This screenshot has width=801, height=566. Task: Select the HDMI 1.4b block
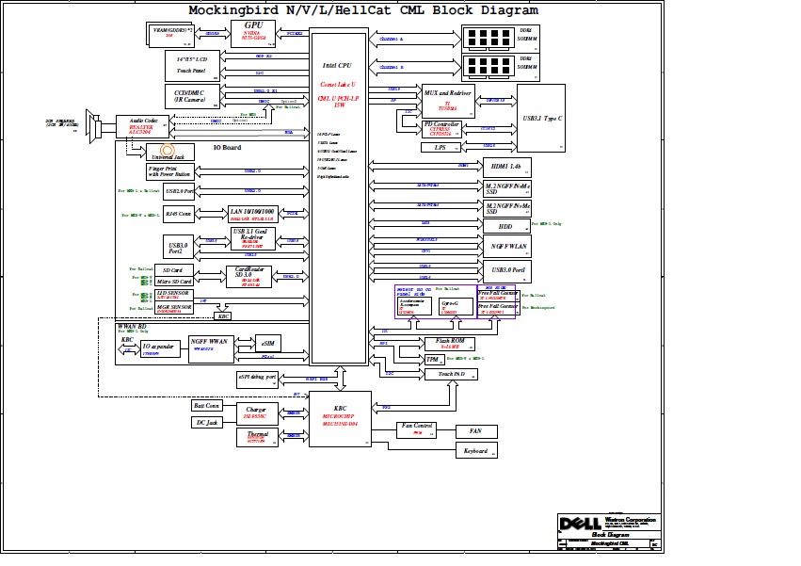507,167
